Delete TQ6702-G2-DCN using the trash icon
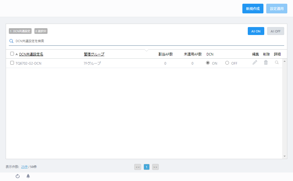Viewport: 293px width, 181px height. 266,62
